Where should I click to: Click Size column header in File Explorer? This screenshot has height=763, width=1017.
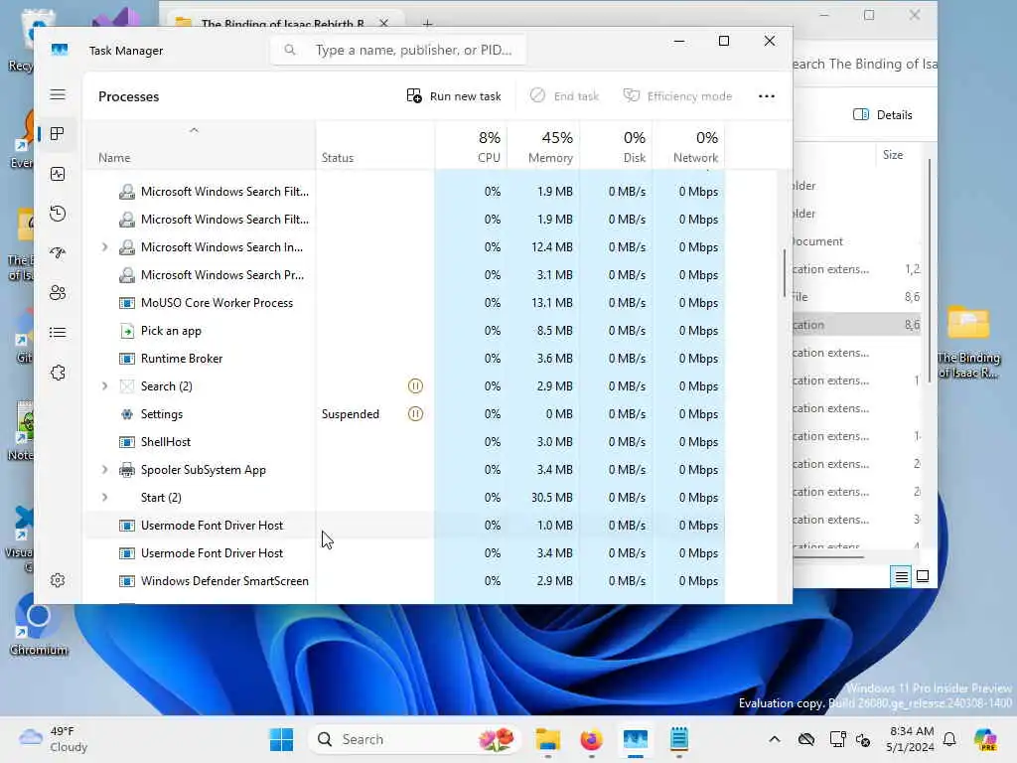click(x=893, y=155)
